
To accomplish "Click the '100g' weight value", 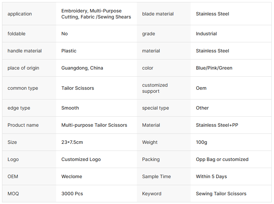I will click(202, 142).
